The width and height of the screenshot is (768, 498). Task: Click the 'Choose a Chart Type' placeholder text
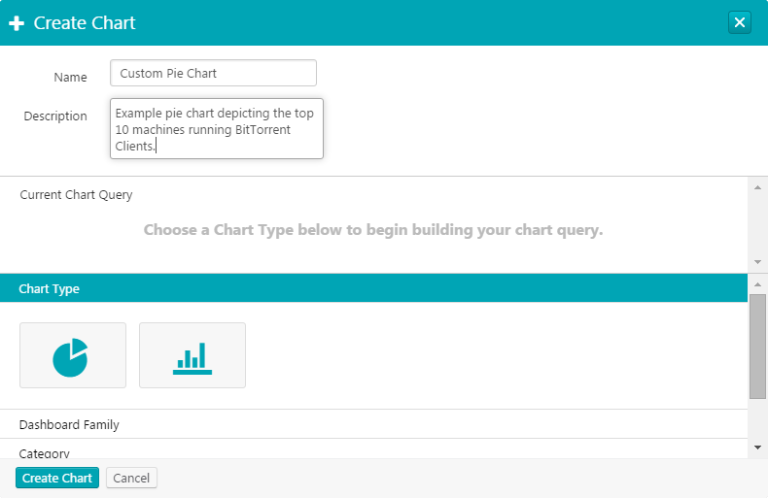coord(373,231)
